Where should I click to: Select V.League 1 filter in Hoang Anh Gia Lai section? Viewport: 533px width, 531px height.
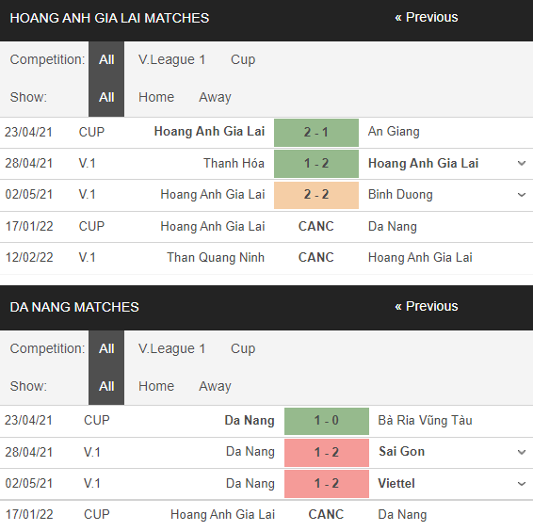171,60
